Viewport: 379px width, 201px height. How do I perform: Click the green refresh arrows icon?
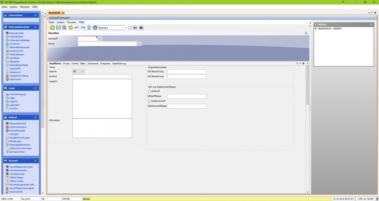click(x=71, y=28)
